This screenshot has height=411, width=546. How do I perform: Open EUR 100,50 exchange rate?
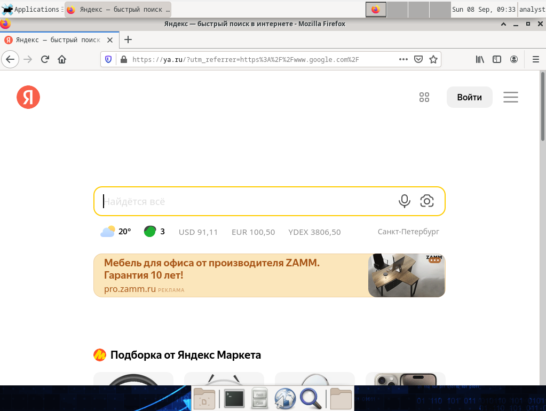pyautogui.click(x=253, y=232)
